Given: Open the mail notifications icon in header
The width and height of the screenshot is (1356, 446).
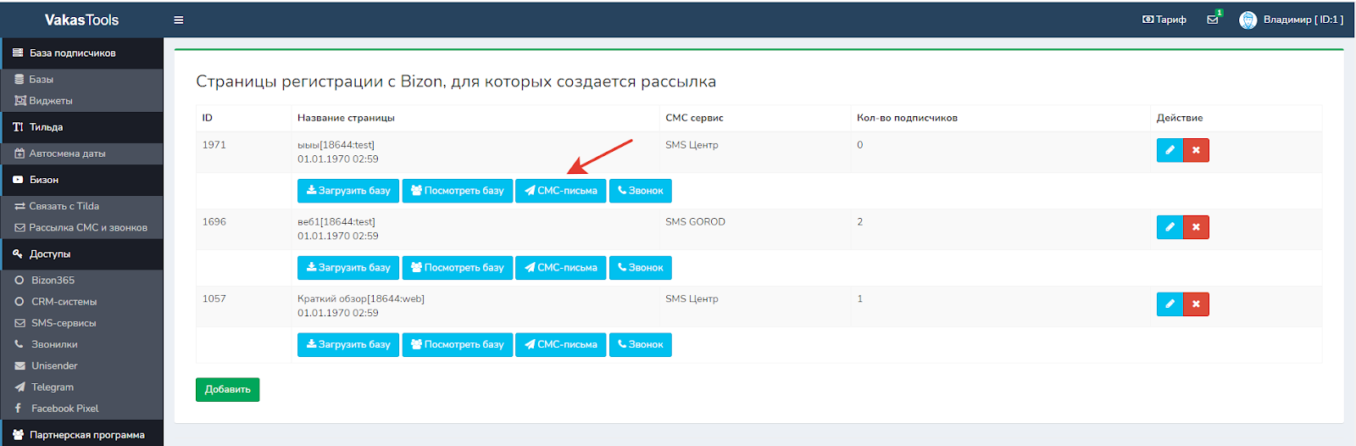Looking at the screenshot, I should (x=1213, y=20).
